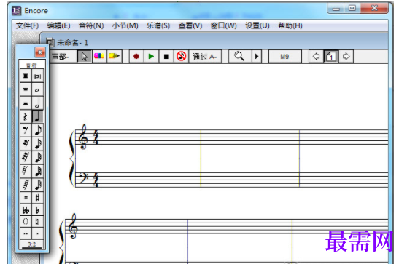Toggle the single dot duration

click(38, 233)
